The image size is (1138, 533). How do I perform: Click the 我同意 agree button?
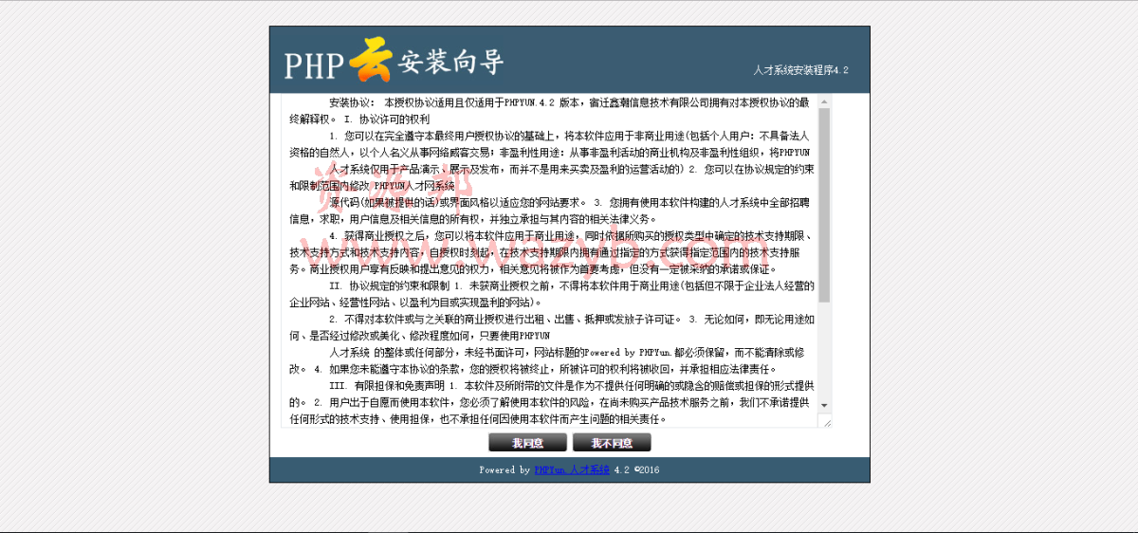[527, 443]
